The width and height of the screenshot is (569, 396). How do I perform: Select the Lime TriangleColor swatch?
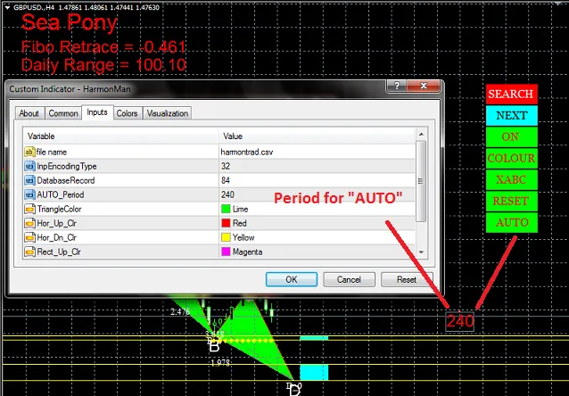(226, 209)
